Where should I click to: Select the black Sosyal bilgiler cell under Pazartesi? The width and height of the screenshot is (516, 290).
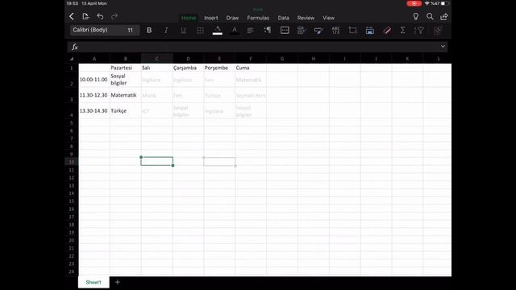(126, 80)
